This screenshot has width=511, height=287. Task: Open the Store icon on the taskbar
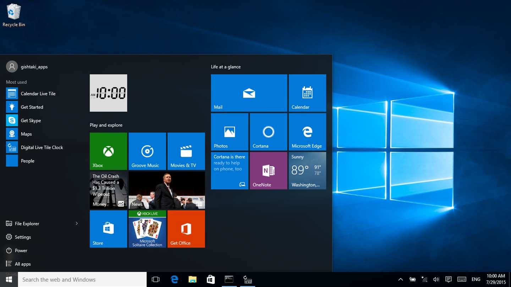click(x=211, y=280)
